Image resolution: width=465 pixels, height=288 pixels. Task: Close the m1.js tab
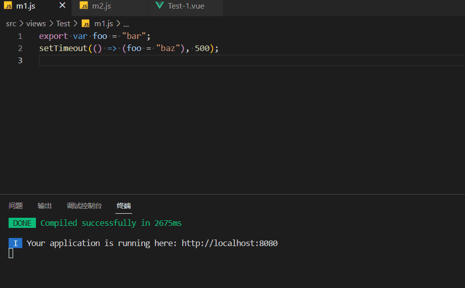pyautogui.click(x=62, y=6)
